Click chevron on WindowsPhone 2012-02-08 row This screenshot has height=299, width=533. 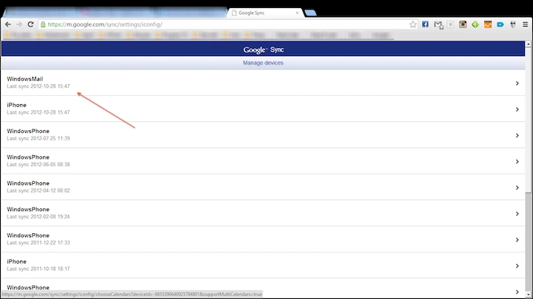(x=517, y=214)
